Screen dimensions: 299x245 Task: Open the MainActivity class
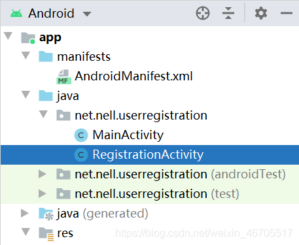128,135
